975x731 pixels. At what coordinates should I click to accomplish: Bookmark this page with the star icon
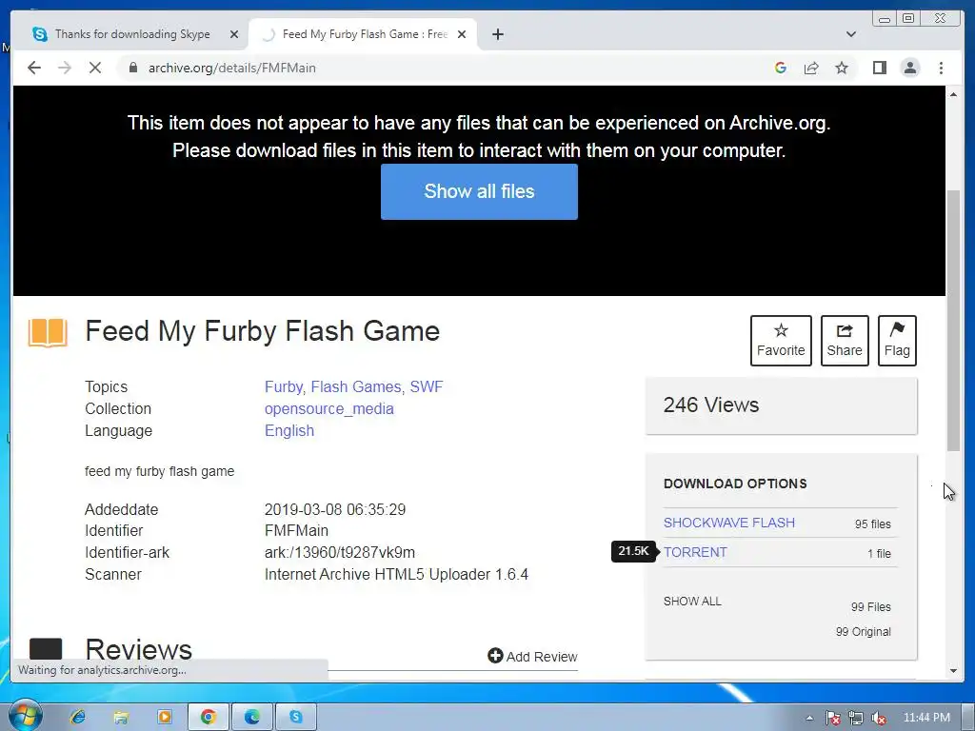click(x=842, y=68)
